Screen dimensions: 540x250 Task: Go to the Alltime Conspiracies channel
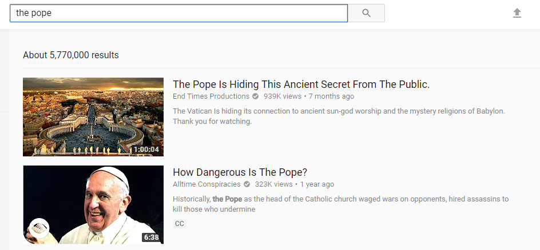207,184
